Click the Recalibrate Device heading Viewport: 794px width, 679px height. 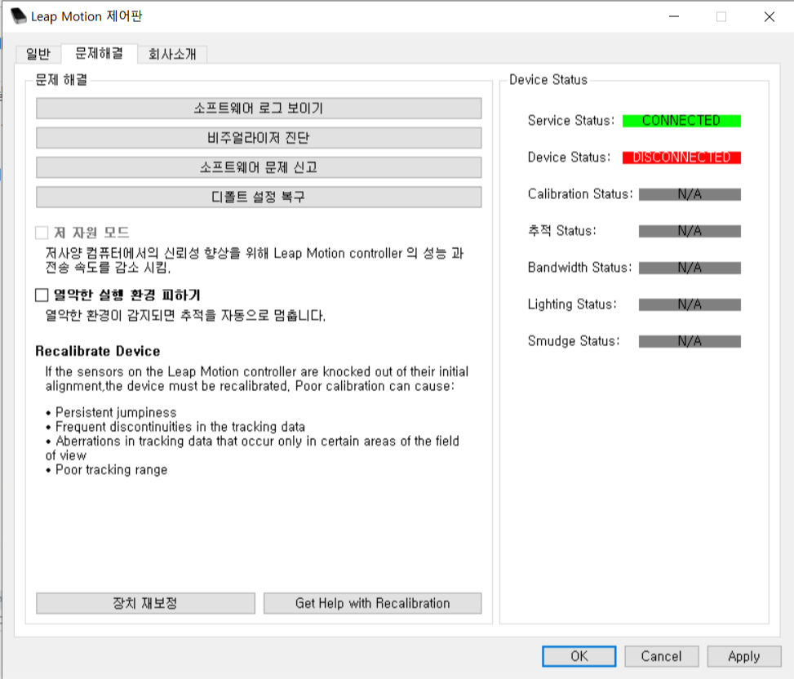(x=98, y=351)
